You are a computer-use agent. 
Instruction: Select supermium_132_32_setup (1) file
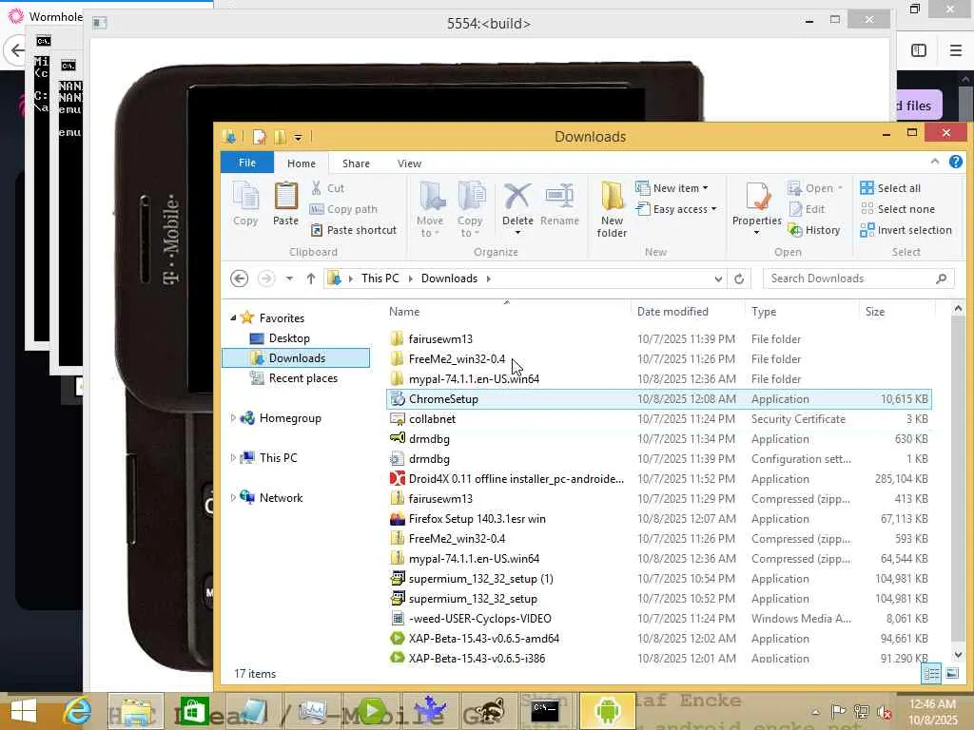point(658,579)
